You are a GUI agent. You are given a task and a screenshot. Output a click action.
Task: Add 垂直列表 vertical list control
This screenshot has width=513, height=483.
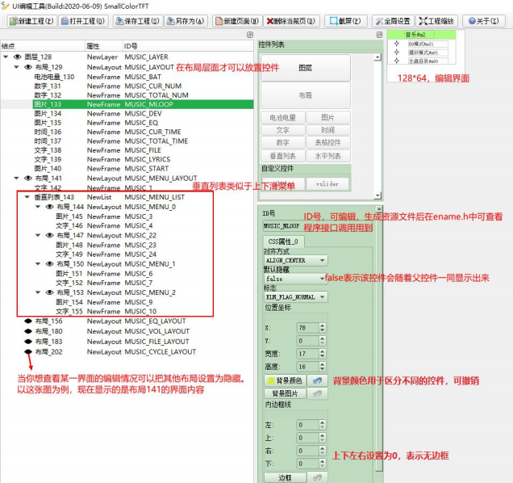point(283,156)
